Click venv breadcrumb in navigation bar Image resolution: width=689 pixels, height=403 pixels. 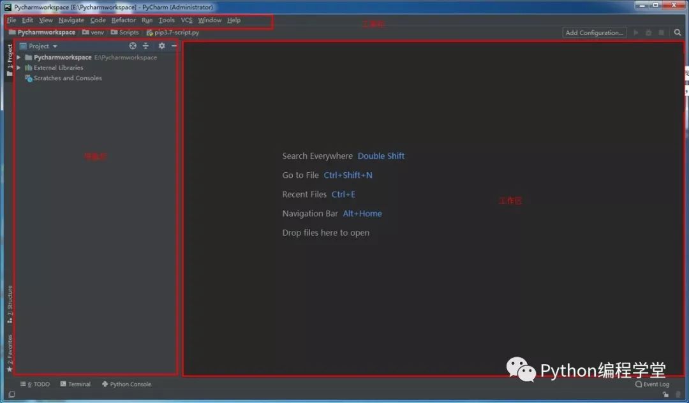pos(93,33)
